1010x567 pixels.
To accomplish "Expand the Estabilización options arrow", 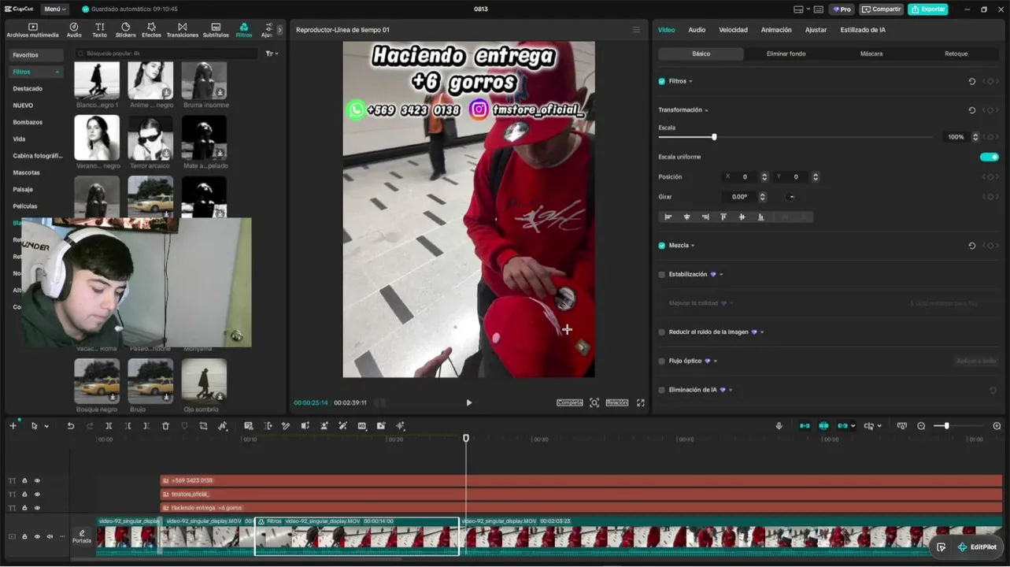I will click(721, 275).
